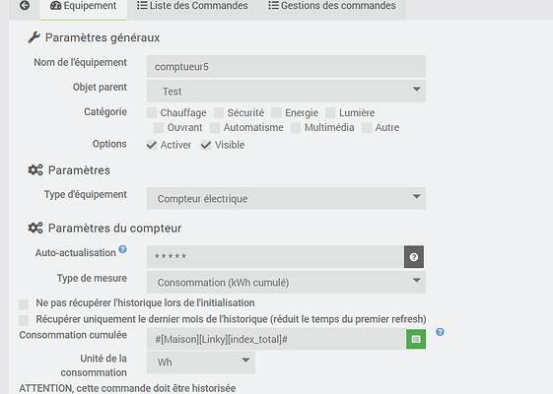Screen dimensions: 553x394
Task: Check the Lumière category
Action: 330,112
